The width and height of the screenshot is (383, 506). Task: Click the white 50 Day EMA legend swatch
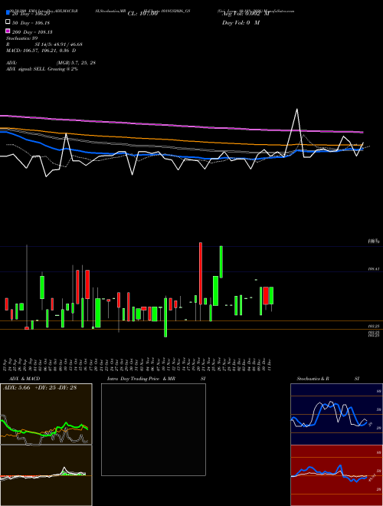click(8, 22)
